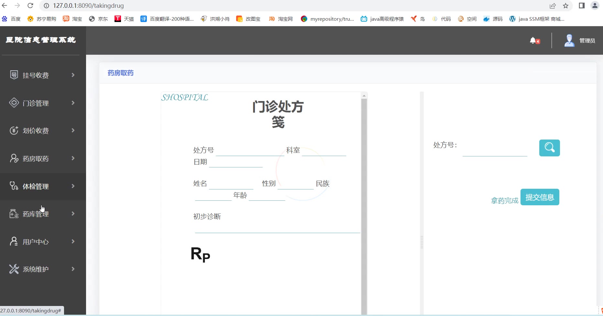The image size is (603, 316).
Task: Click the 药房取药 page heading
Action: 121,73
